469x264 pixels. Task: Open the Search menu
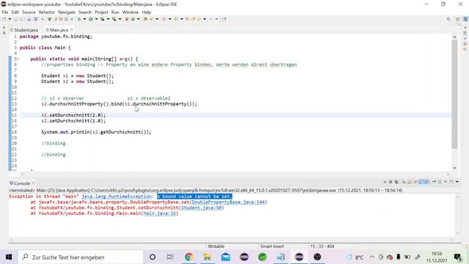click(x=85, y=12)
